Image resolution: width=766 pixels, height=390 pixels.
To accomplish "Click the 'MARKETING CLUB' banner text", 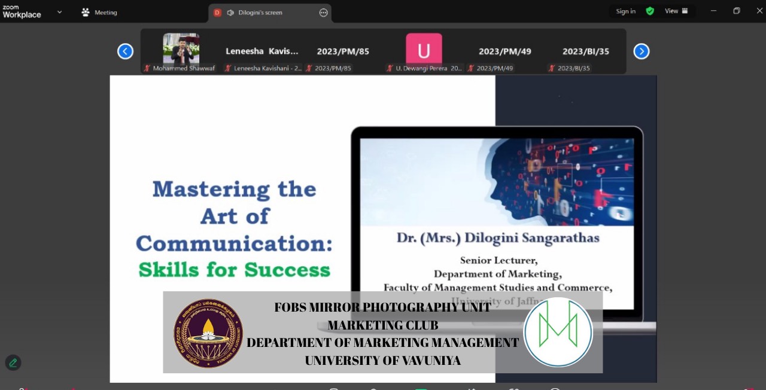I will [382, 325].
